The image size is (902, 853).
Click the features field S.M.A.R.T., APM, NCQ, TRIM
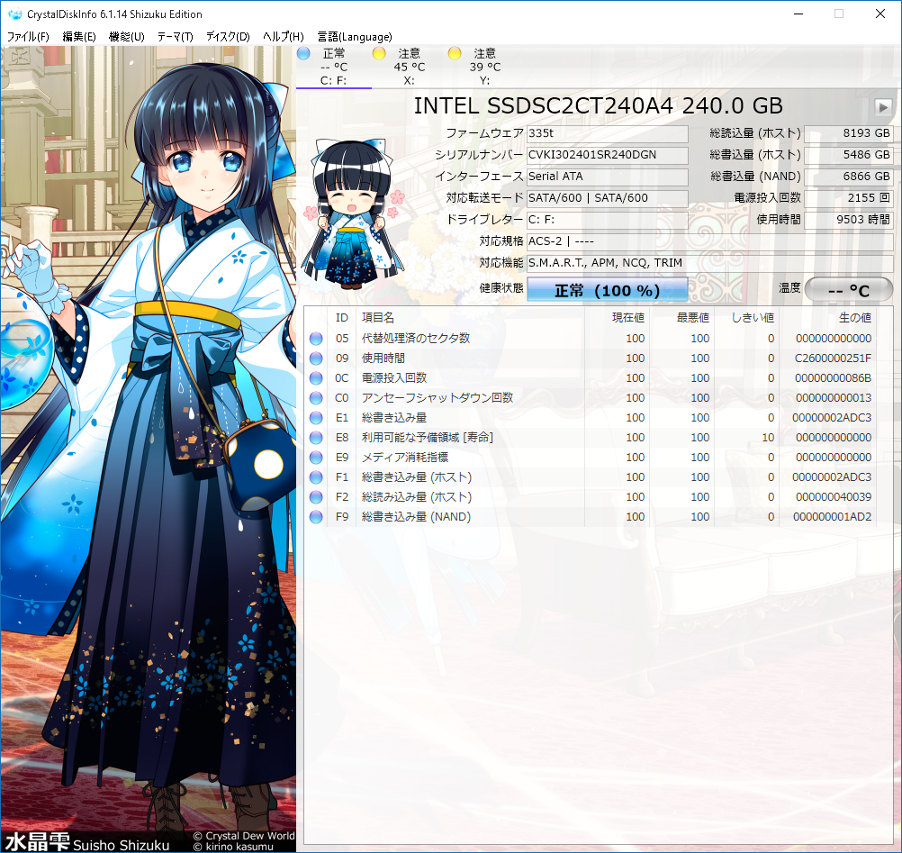point(709,263)
